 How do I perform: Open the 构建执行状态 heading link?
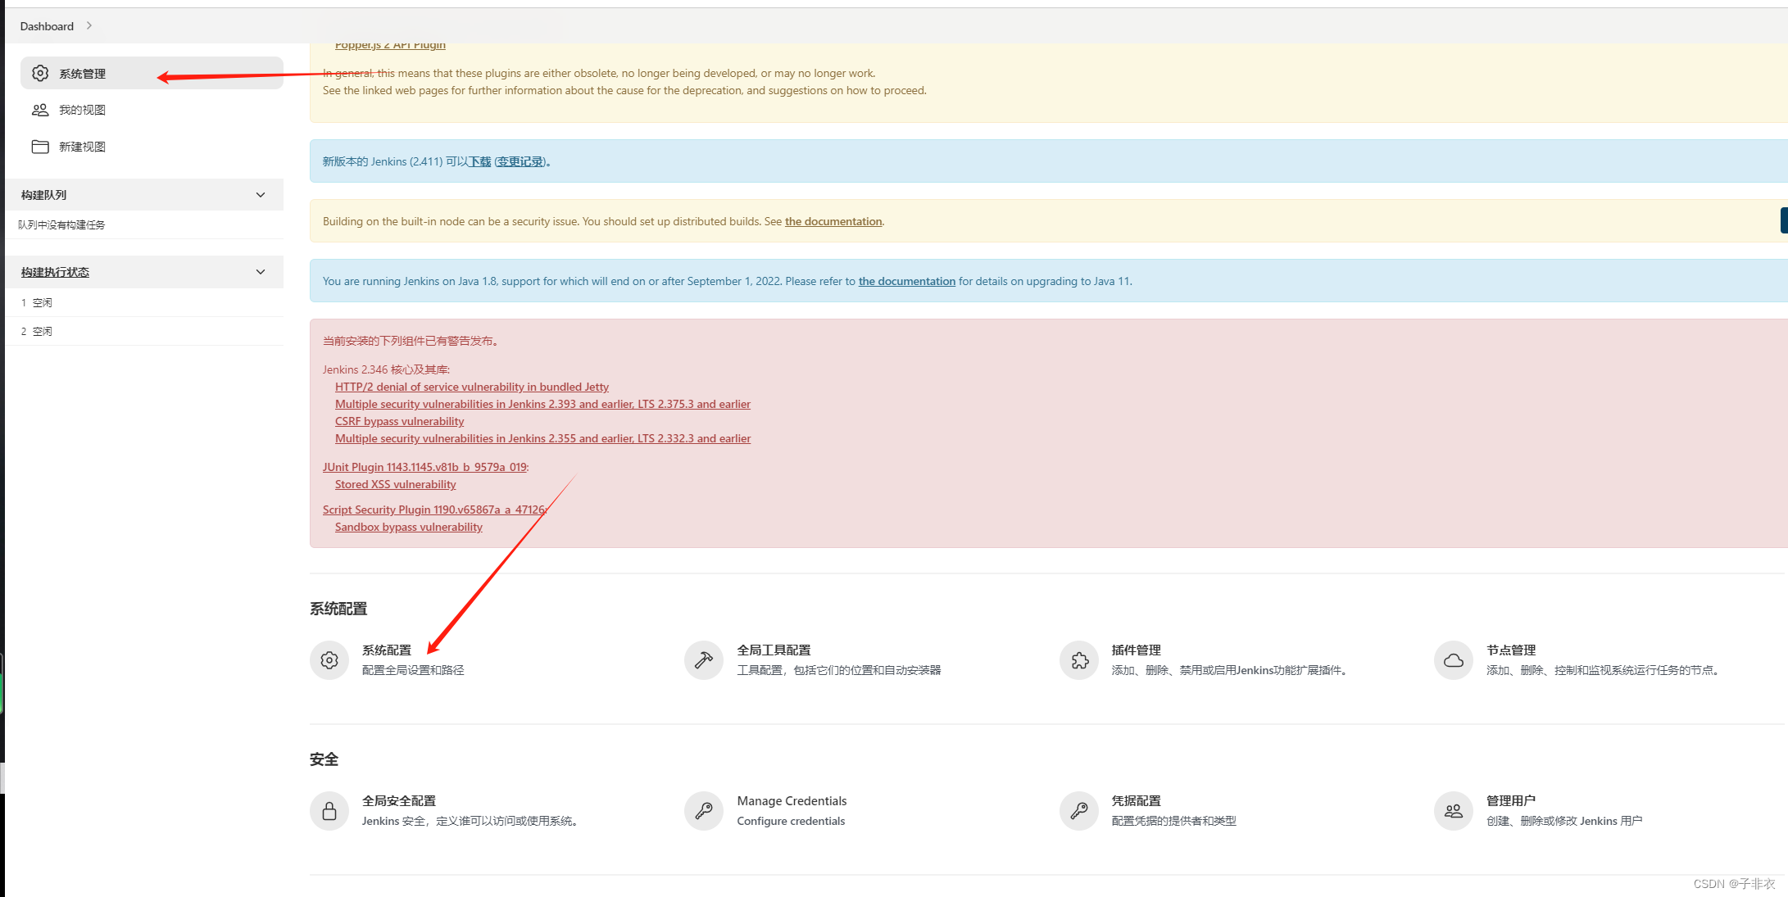55,272
